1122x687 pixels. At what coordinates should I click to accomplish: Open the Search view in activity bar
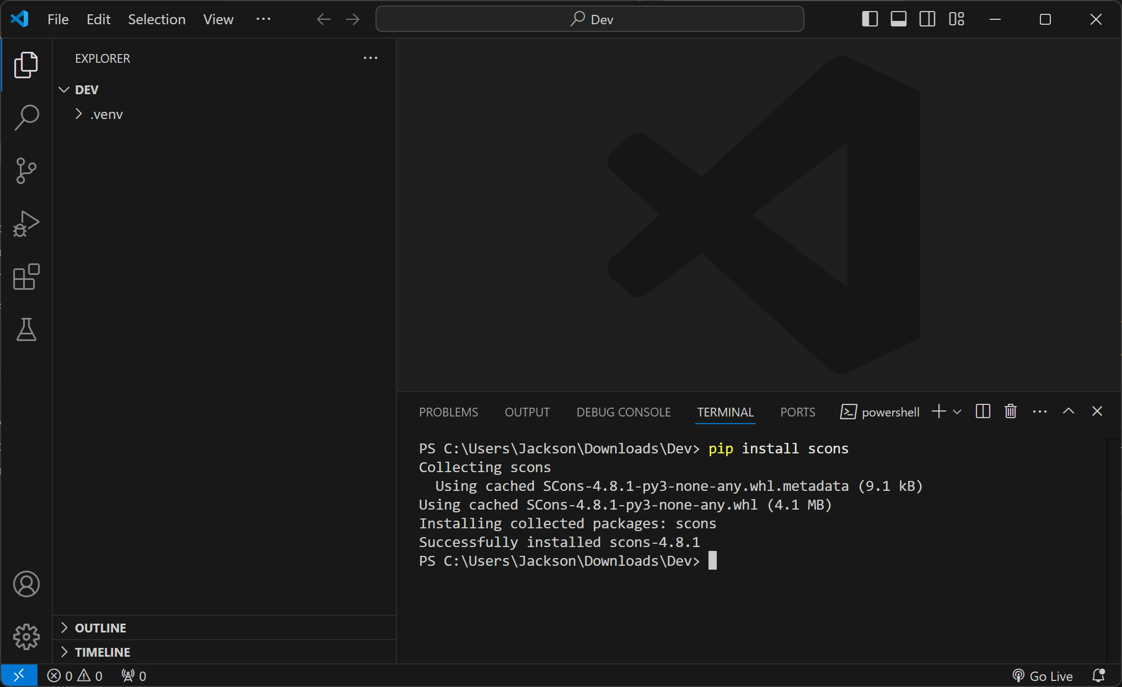[x=26, y=117]
